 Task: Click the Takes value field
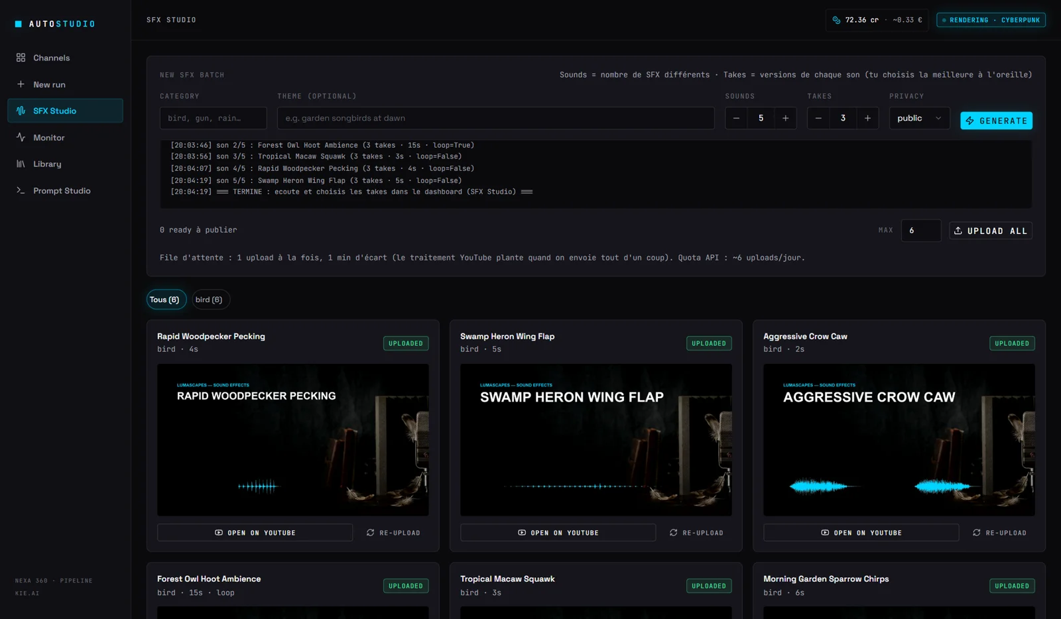843,118
